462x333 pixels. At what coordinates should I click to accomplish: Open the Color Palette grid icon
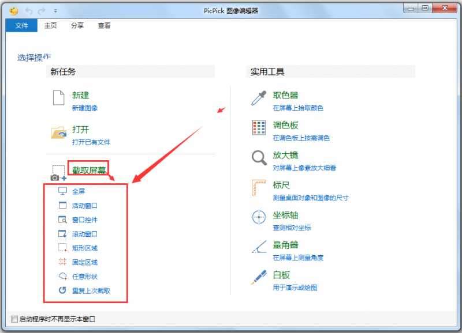click(x=258, y=128)
